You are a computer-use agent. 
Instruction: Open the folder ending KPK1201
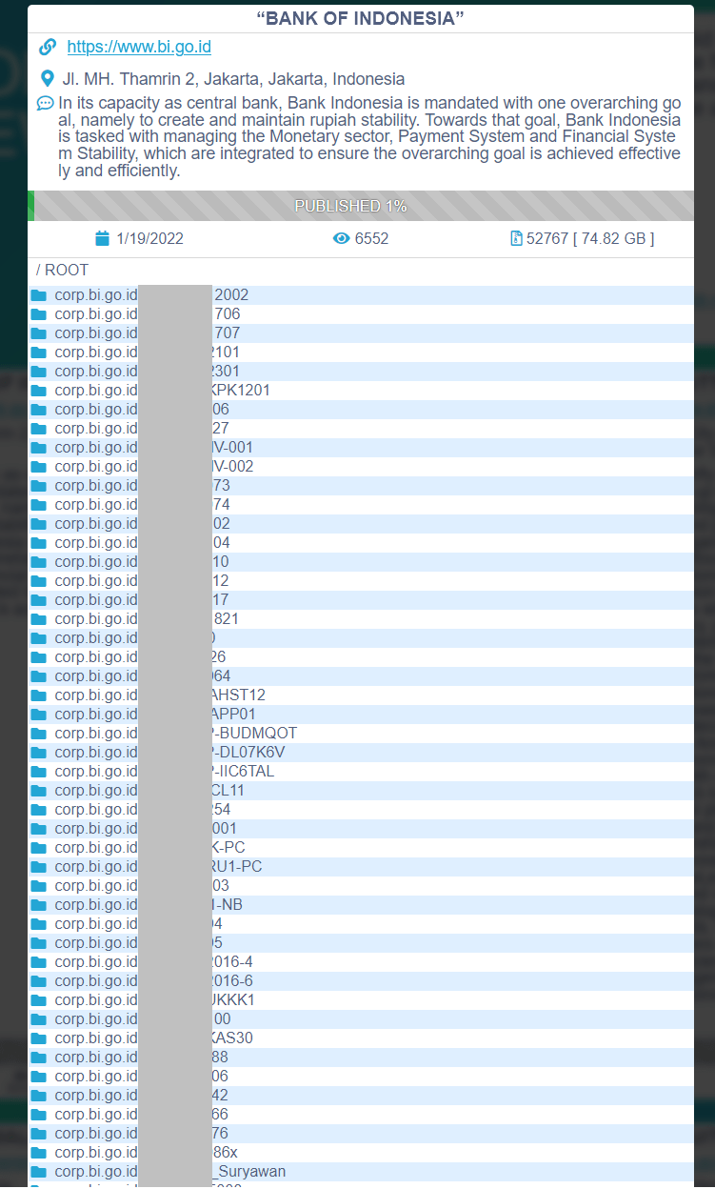pyautogui.click(x=361, y=391)
